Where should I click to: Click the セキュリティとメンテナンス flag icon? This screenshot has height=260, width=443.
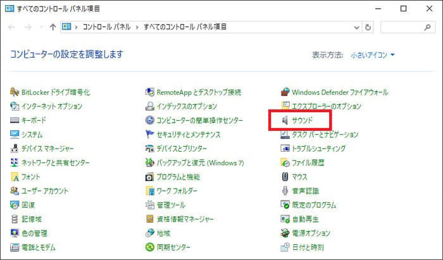(150, 134)
